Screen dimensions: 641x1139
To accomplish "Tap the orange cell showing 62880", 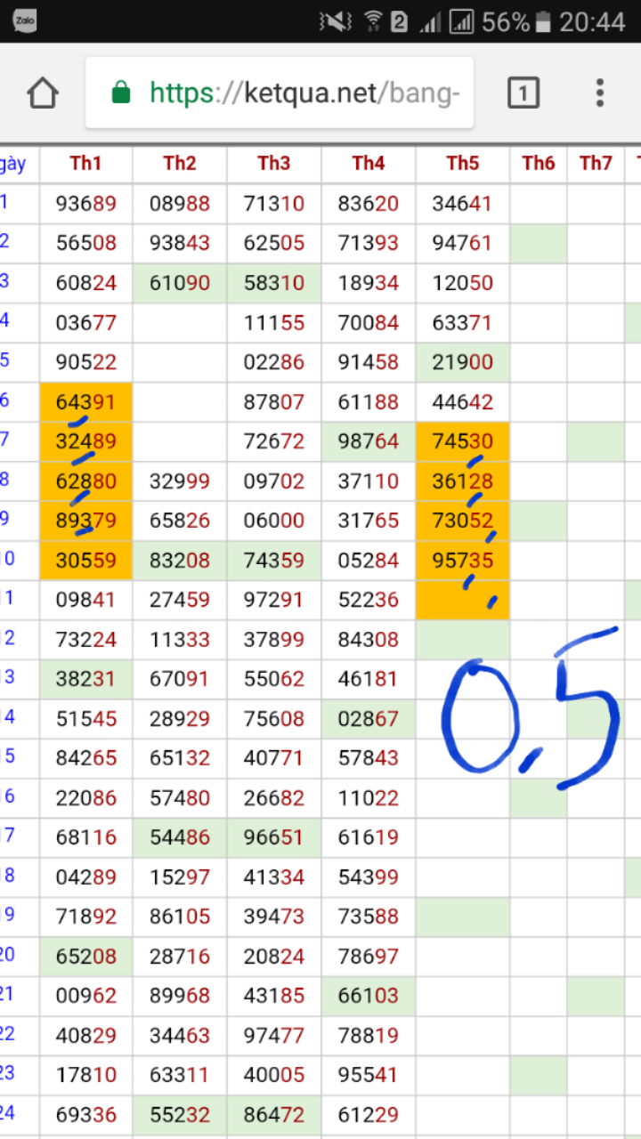I will pos(86,481).
